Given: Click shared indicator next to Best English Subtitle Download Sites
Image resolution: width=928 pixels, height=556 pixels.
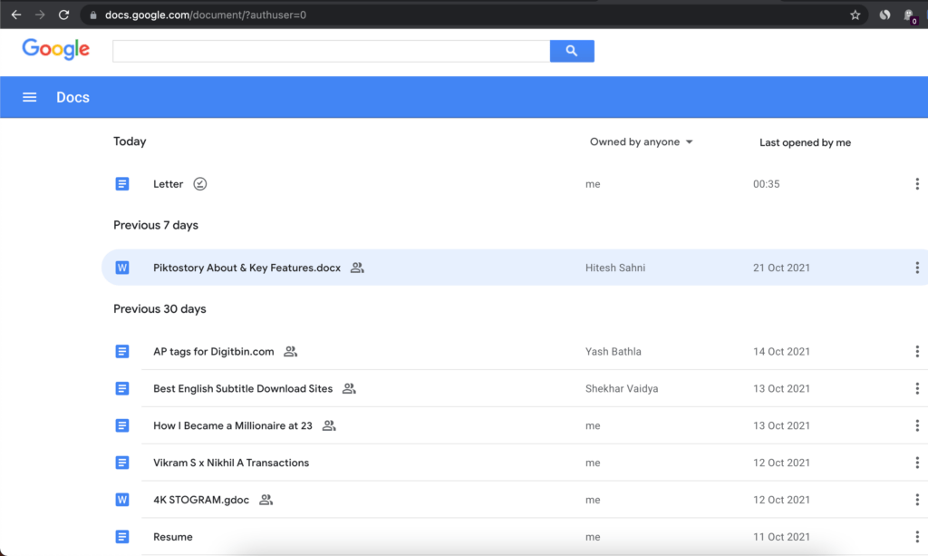Looking at the screenshot, I should [348, 388].
